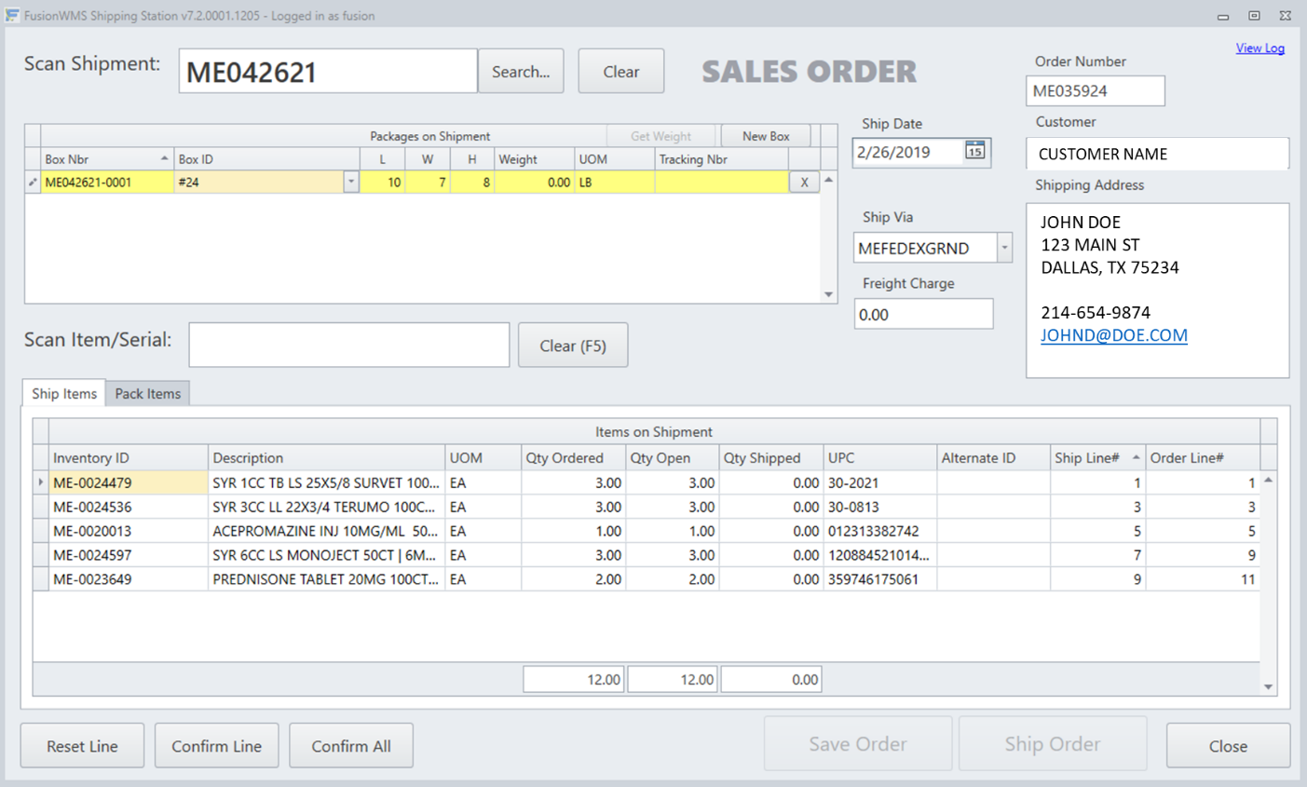Click the Freight Charge field
The height and width of the screenshot is (787, 1307).
point(923,314)
